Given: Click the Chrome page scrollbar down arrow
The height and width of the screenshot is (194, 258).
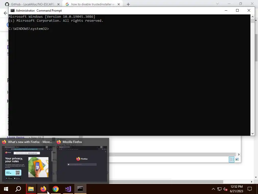Looking at the screenshot, I should [256, 178].
